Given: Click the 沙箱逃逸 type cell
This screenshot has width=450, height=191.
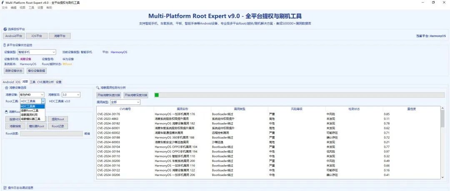Looking at the screenshot, I should click(217, 142).
